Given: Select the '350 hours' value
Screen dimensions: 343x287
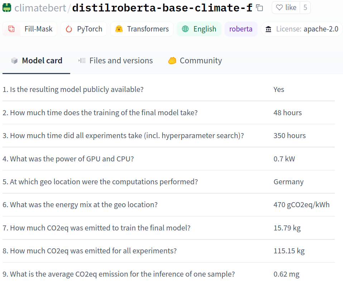Looking at the screenshot, I should [x=289, y=136].
